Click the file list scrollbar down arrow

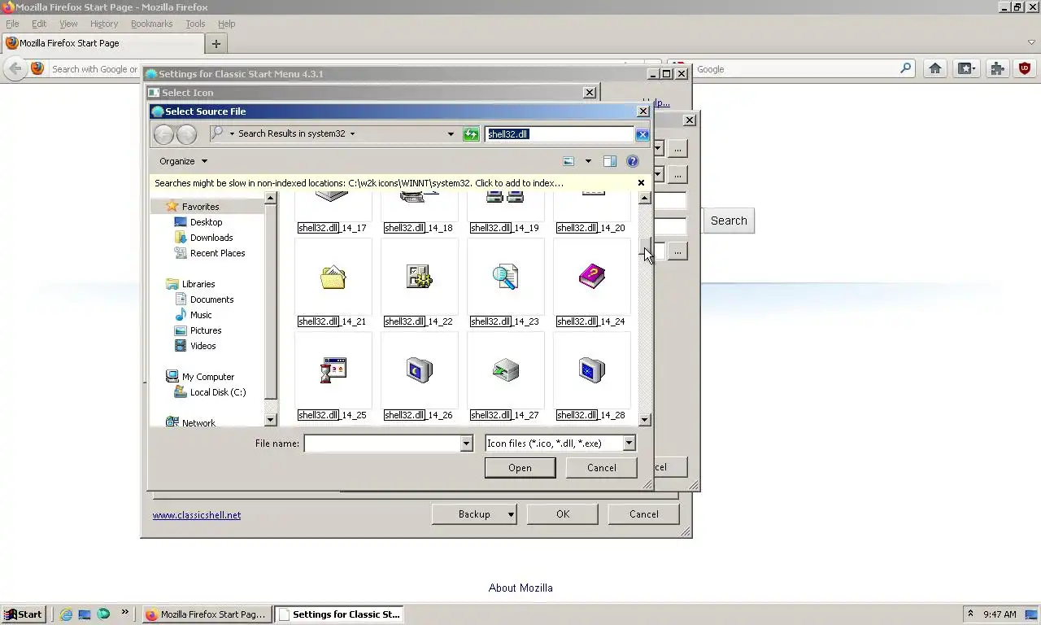[x=644, y=420]
